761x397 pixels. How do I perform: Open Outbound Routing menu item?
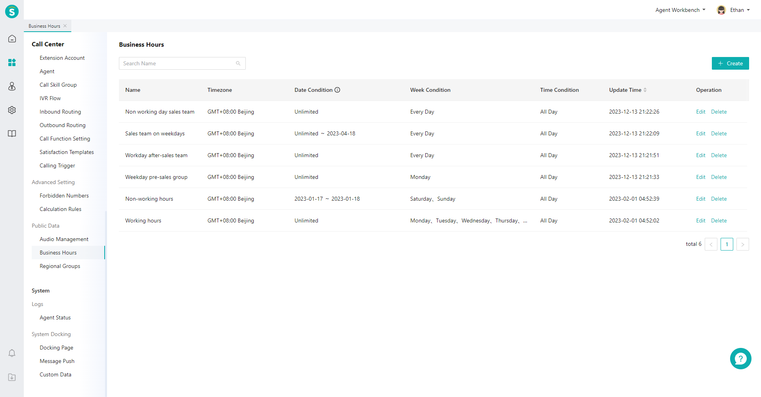tap(63, 125)
